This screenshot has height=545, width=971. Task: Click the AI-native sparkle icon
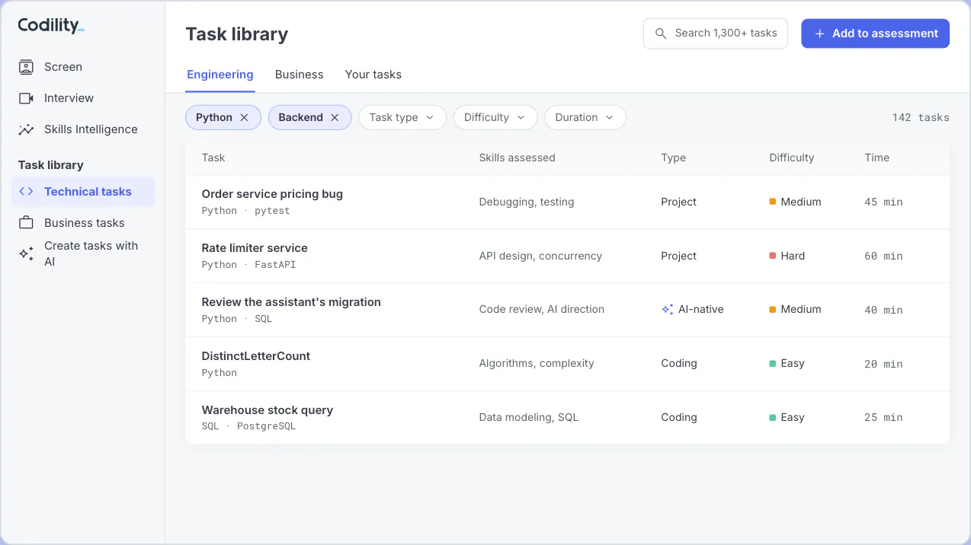tap(668, 309)
